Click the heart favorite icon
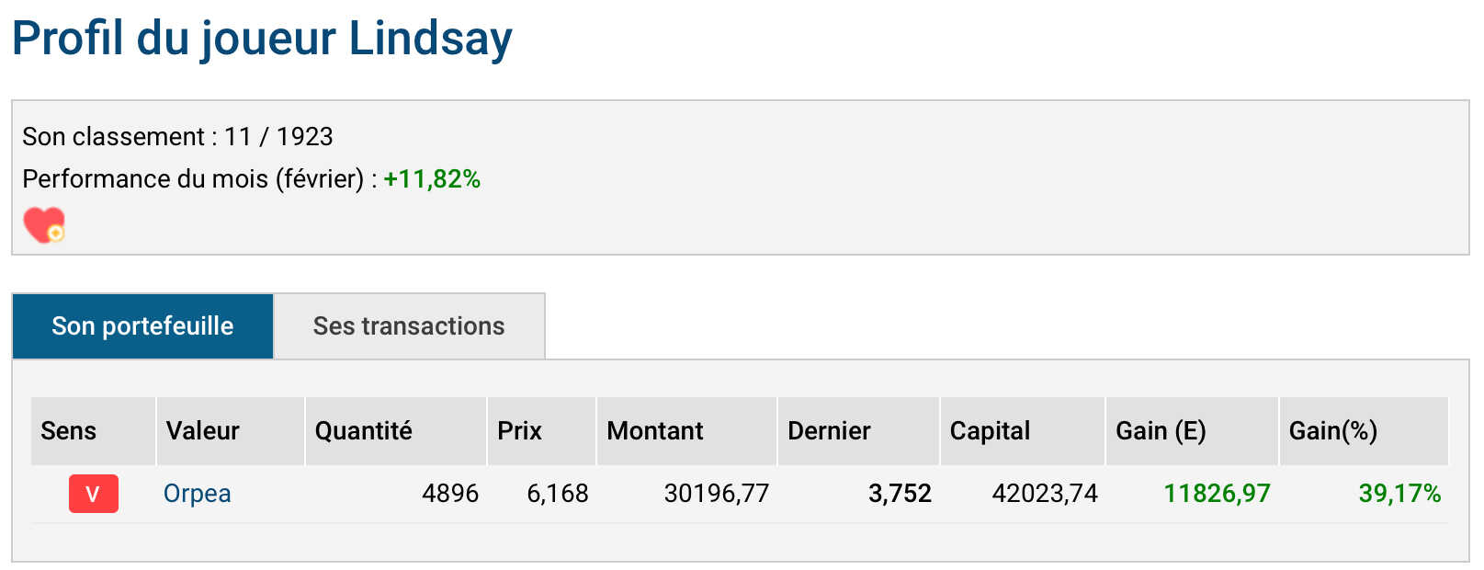The height and width of the screenshot is (570, 1484). 44,224
